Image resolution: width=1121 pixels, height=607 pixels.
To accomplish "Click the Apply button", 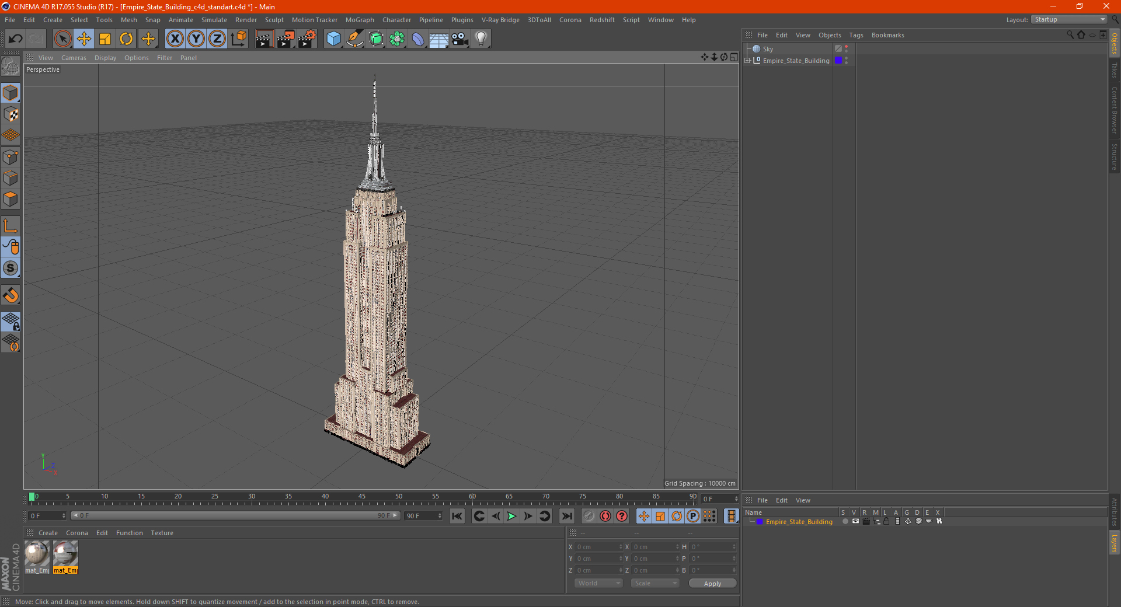I will pyautogui.click(x=712, y=584).
